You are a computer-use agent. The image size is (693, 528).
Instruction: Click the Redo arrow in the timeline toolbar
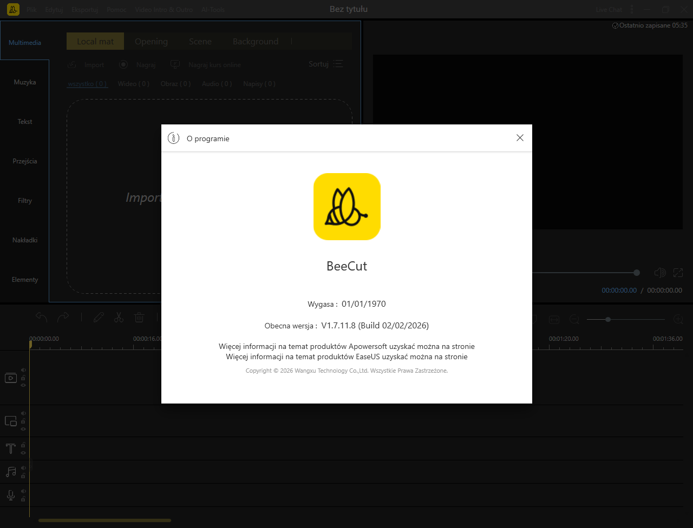63,317
